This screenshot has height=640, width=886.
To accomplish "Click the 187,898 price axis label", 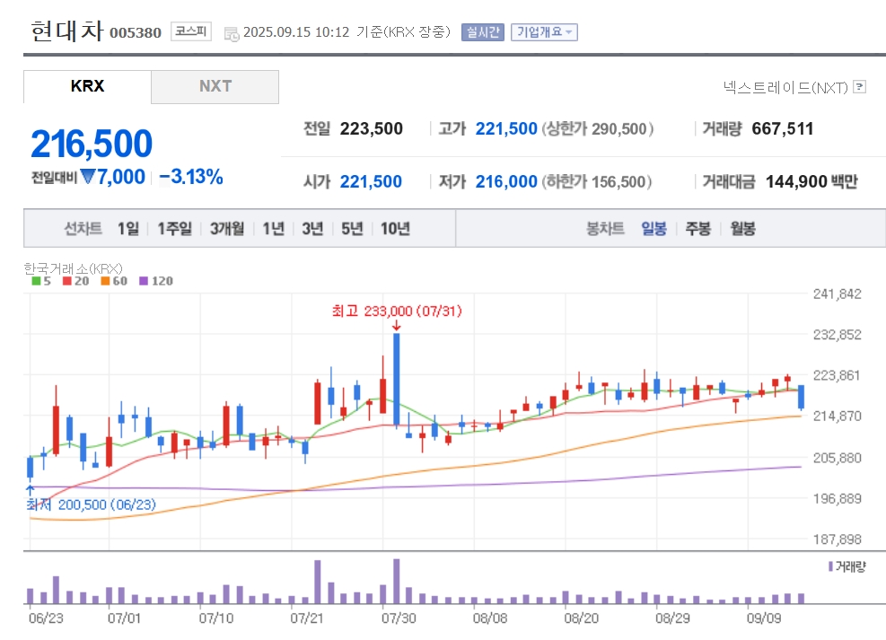I will (838, 539).
